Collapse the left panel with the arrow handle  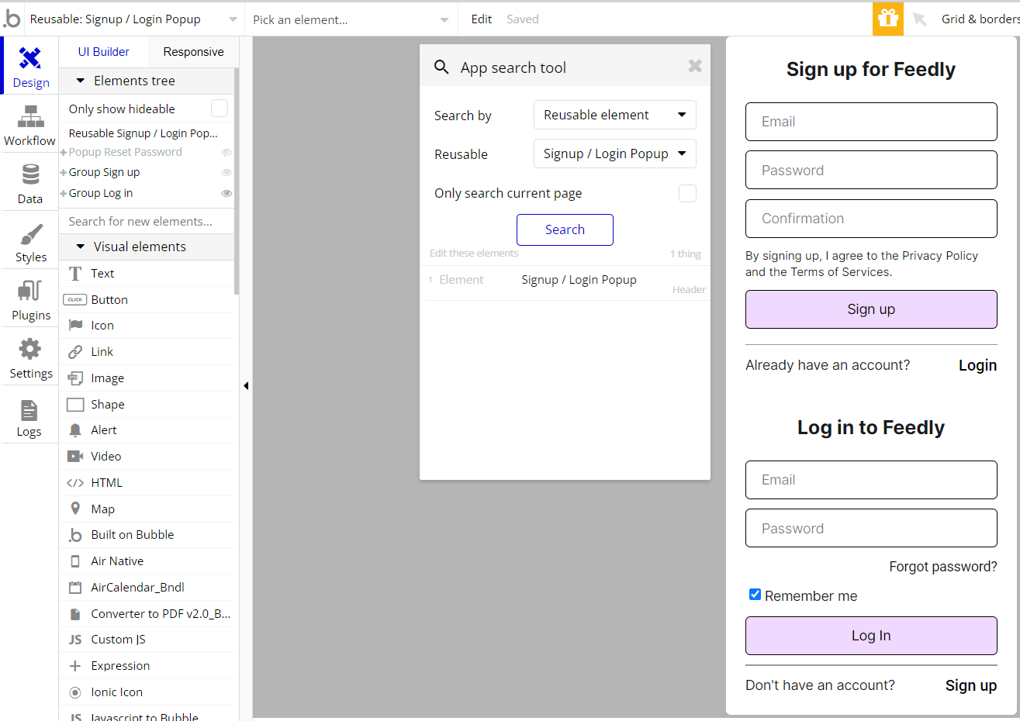[x=246, y=385]
